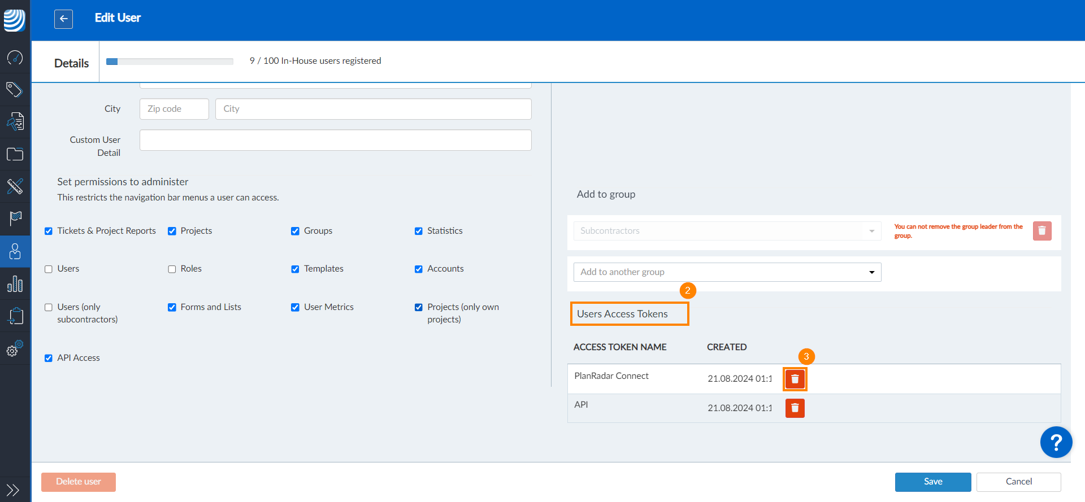The width and height of the screenshot is (1085, 502).
Task: Open the blue help question mark button
Action: point(1056,442)
